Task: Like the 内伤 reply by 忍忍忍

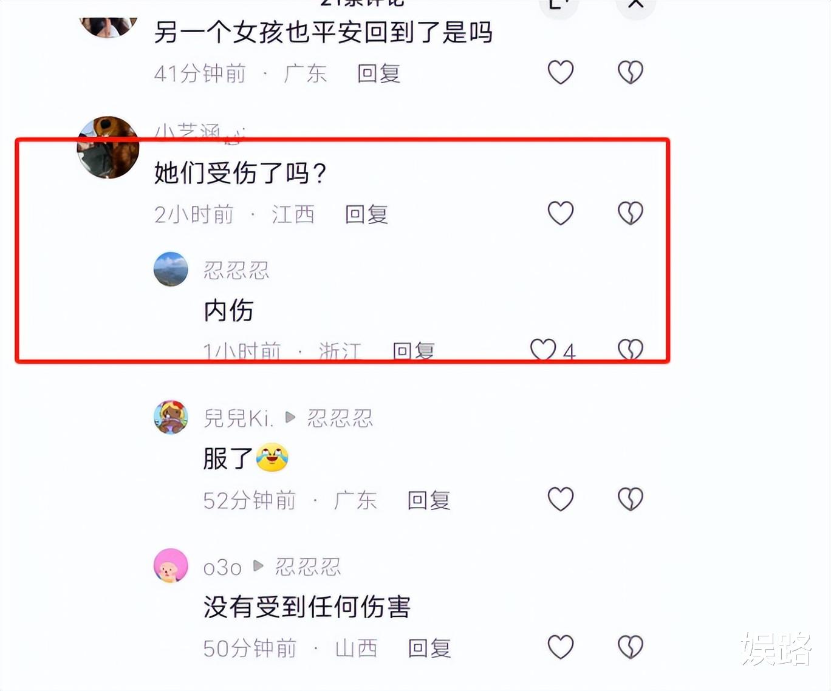Action: click(x=543, y=350)
